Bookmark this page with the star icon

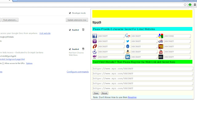185,5
